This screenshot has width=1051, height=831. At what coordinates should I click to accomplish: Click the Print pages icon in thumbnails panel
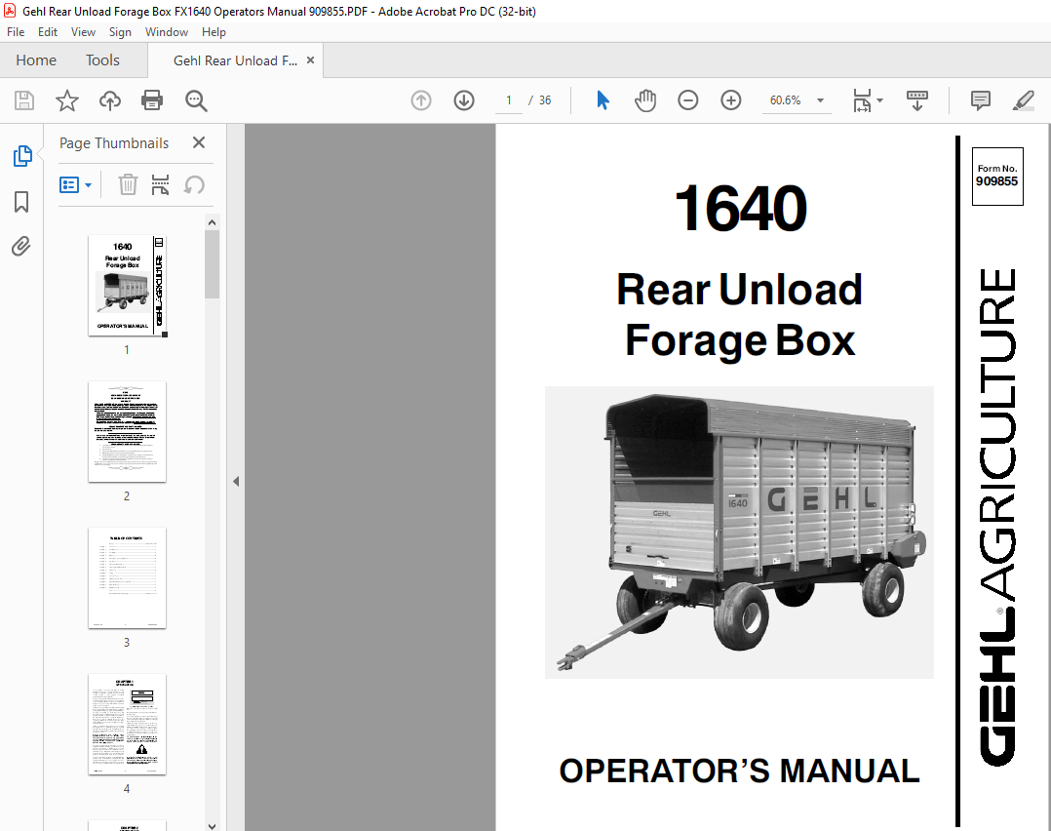(160, 184)
